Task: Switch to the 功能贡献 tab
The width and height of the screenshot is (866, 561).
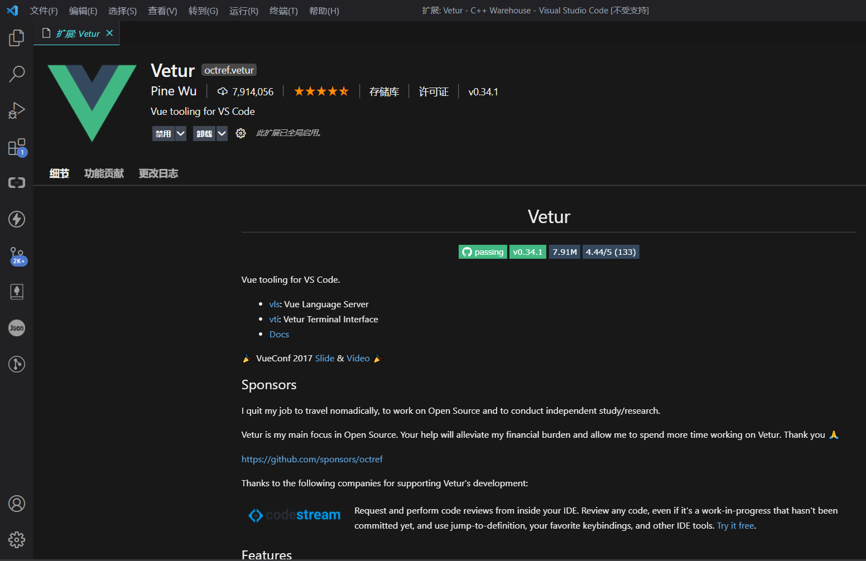Action: tap(104, 173)
